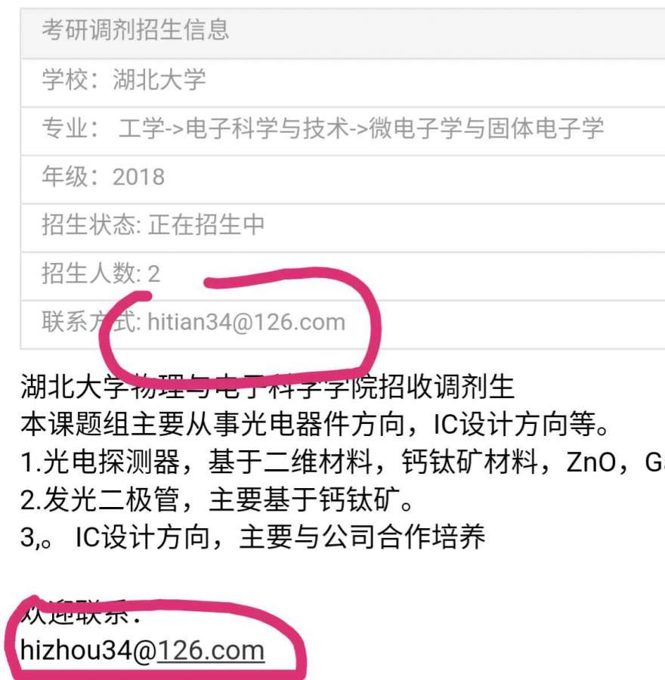Click the 湖北大学物理与电子科学学院招收调剂生 heading

[268, 386]
